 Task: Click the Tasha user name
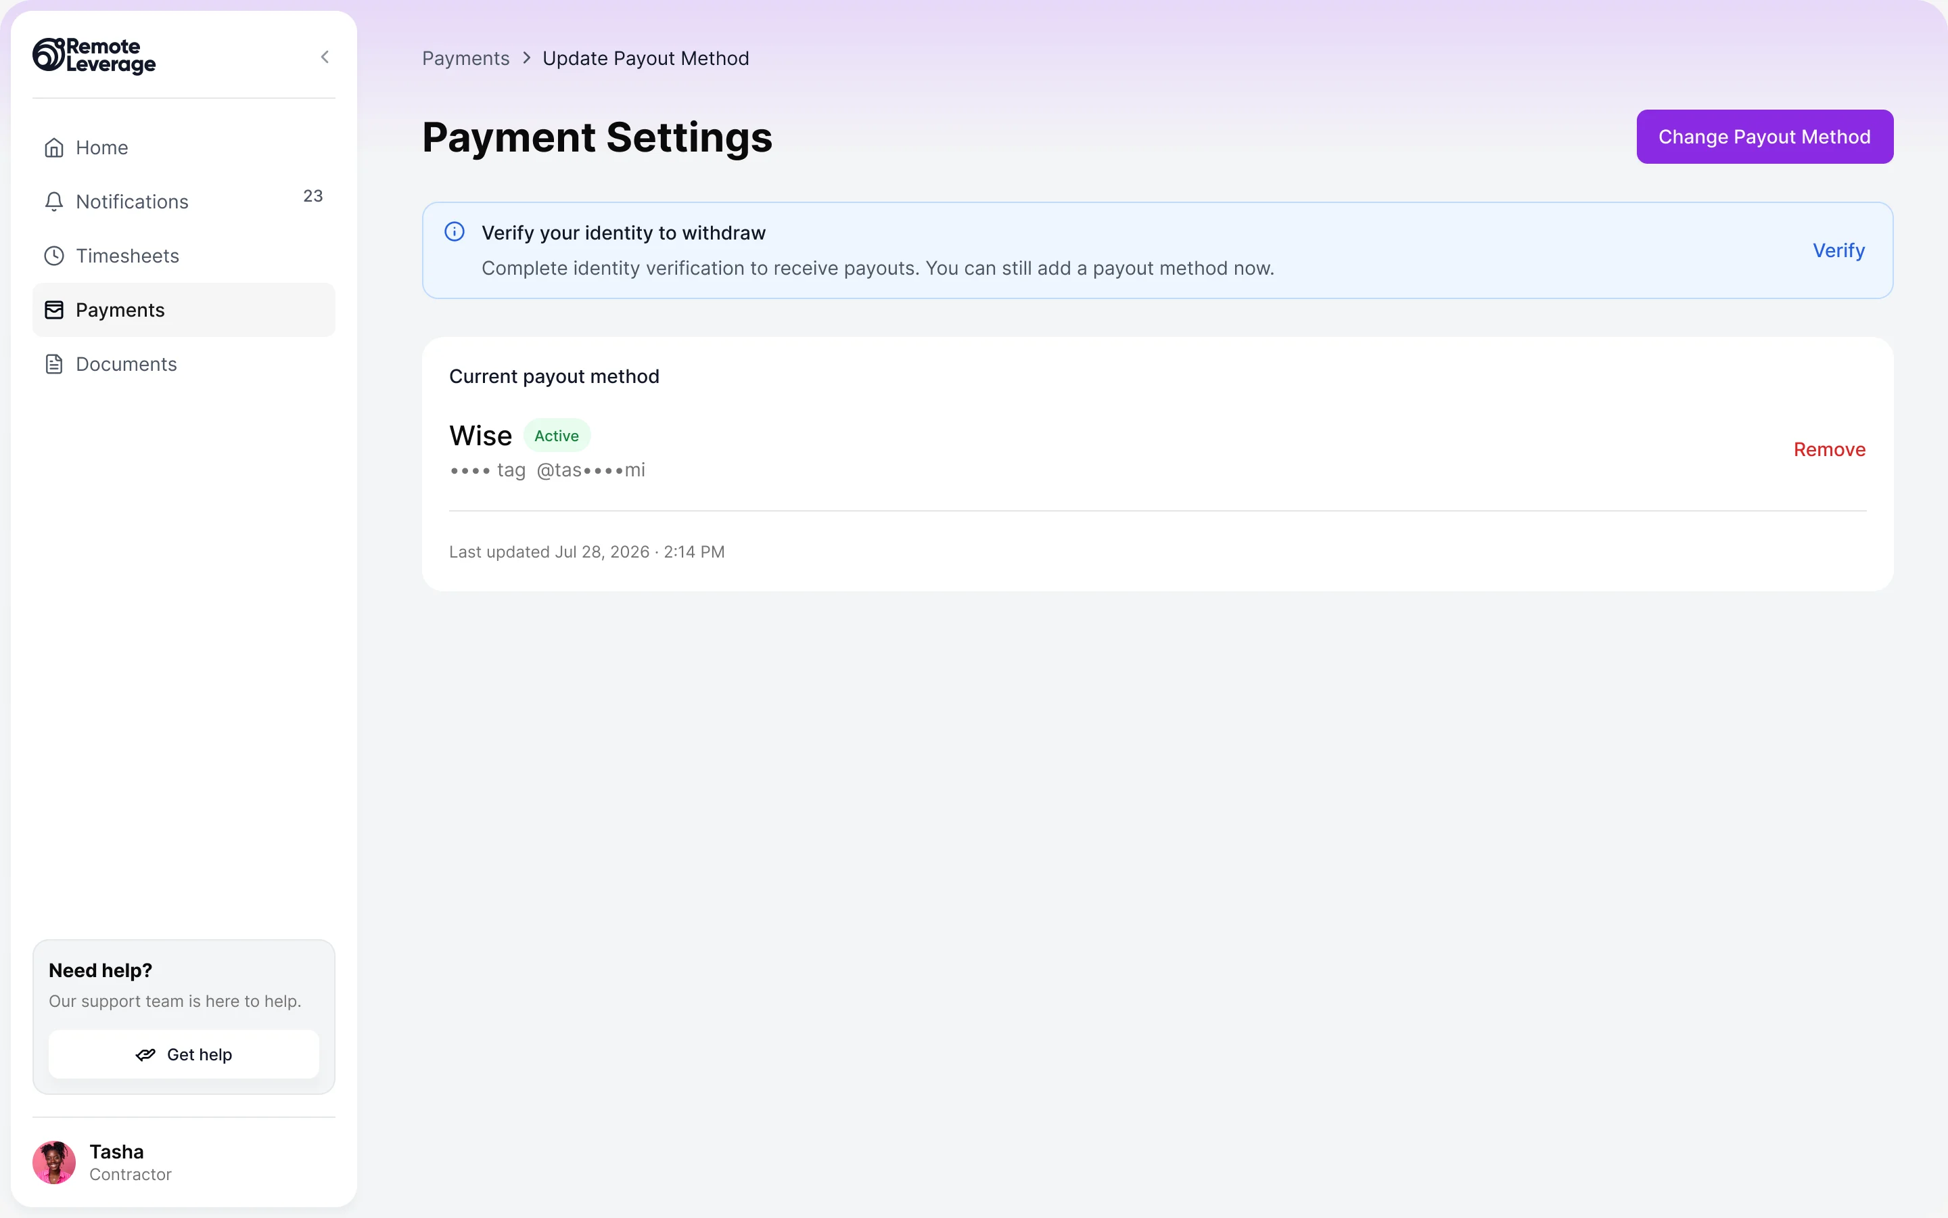117,1152
